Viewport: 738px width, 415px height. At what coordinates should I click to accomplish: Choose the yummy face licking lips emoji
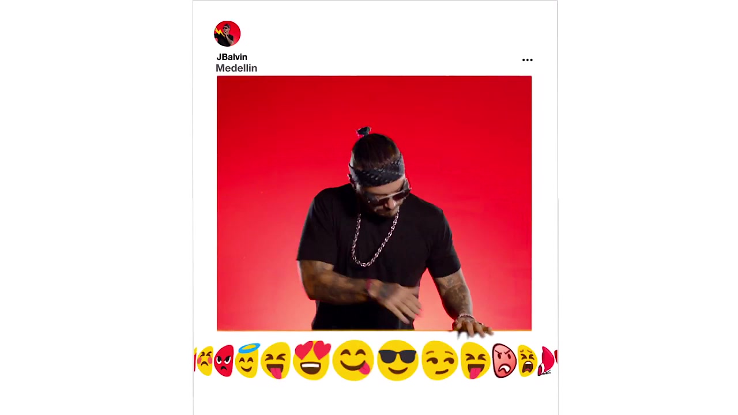point(353,360)
